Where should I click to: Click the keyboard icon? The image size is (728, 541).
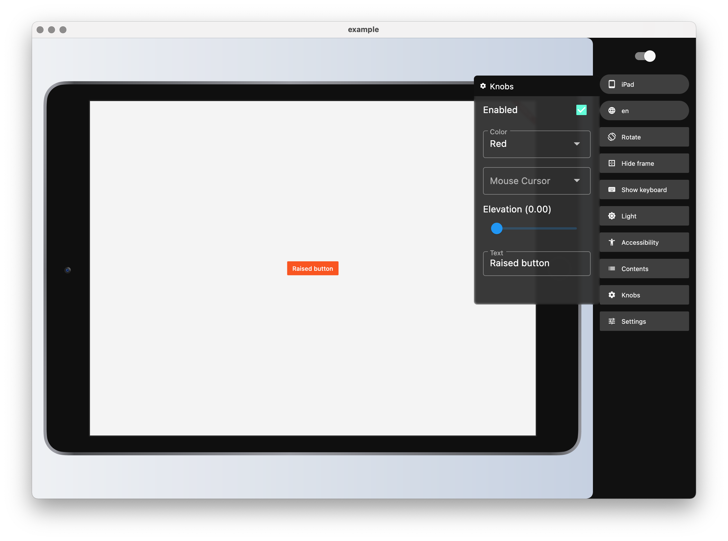[x=612, y=189]
